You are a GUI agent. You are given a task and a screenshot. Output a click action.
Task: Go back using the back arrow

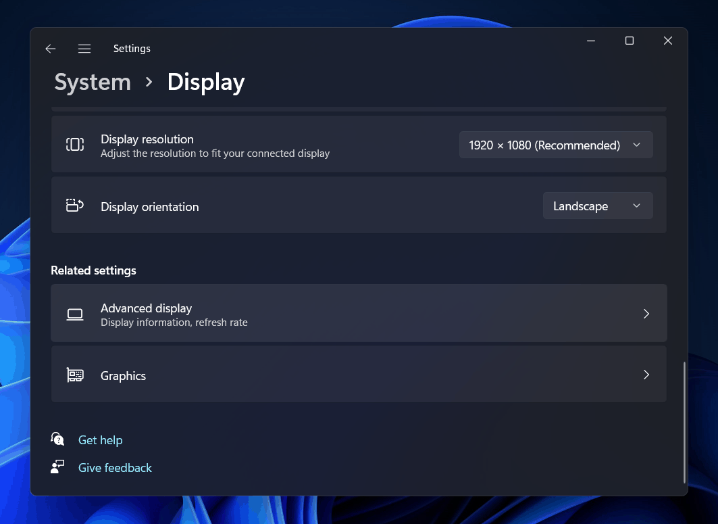point(51,49)
